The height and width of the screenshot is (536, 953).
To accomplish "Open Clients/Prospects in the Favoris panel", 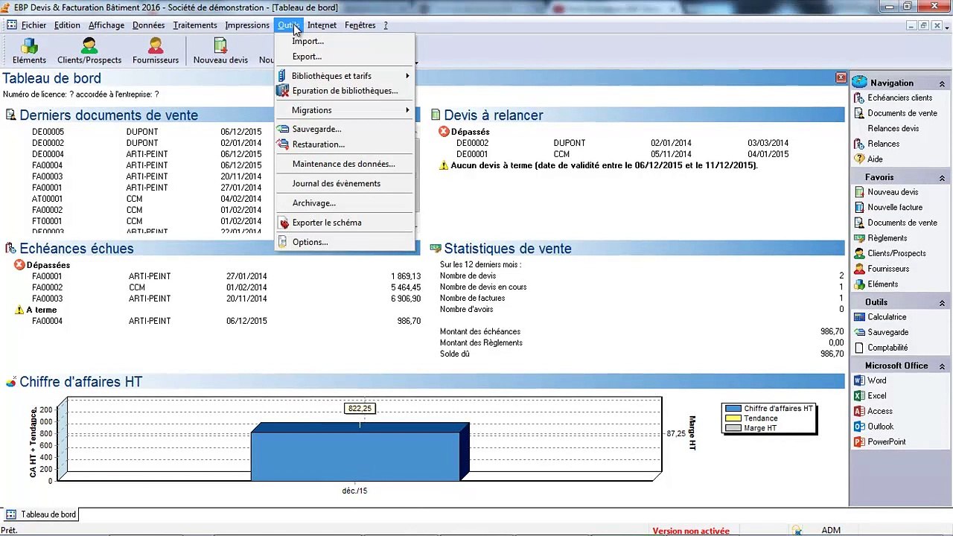I will click(x=890, y=253).
